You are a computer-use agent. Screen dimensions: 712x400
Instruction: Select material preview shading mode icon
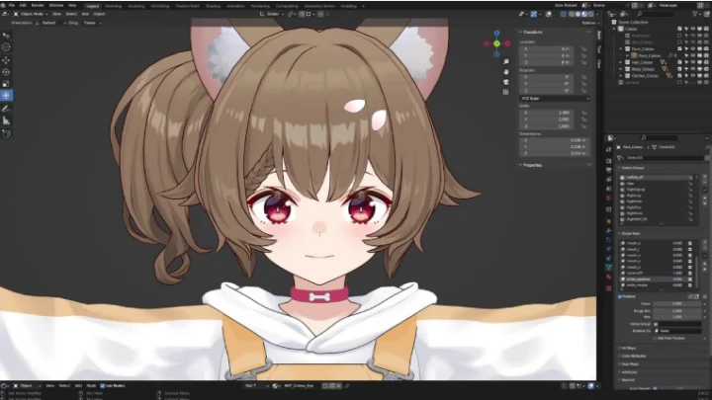(584, 14)
